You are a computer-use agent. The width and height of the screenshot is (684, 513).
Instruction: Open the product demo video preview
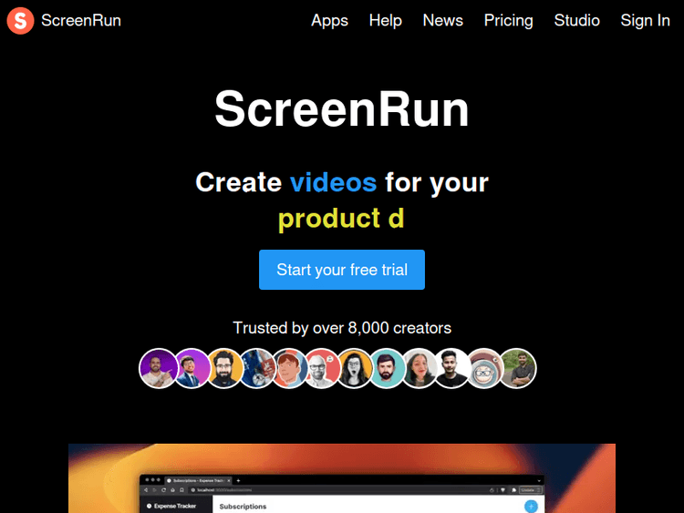click(x=342, y=478)
